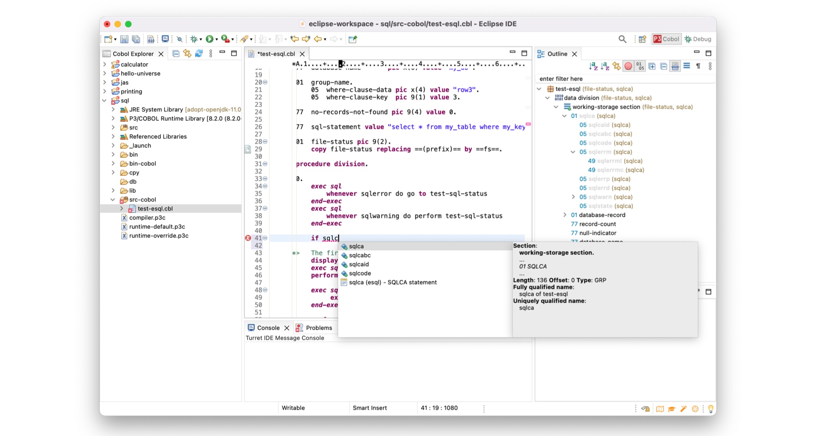Open Outline view menu dots

pos(710,66)
